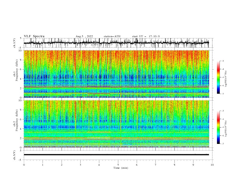Click the "10" kHz tick of ch.2 spectrogram
Viewport: 239px width, 185px height.
coord(20,100)
